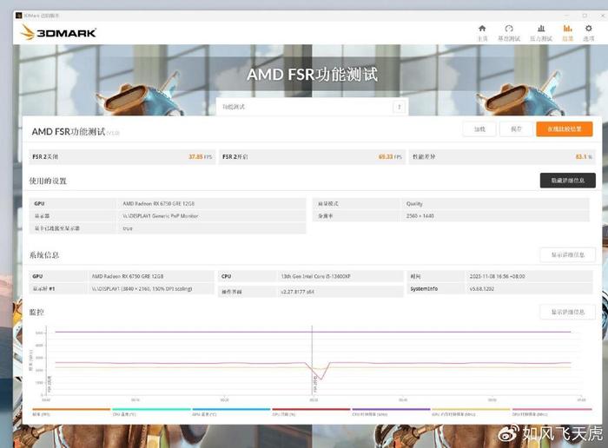Open the Benchmarks gauge icon tab
The height and width of the screenshot is (448, 608).
[x=509, y=33]
